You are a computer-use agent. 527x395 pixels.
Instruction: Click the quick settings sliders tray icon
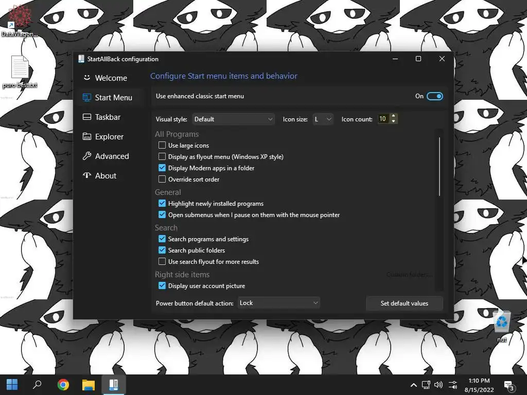[x=453, y=385]
